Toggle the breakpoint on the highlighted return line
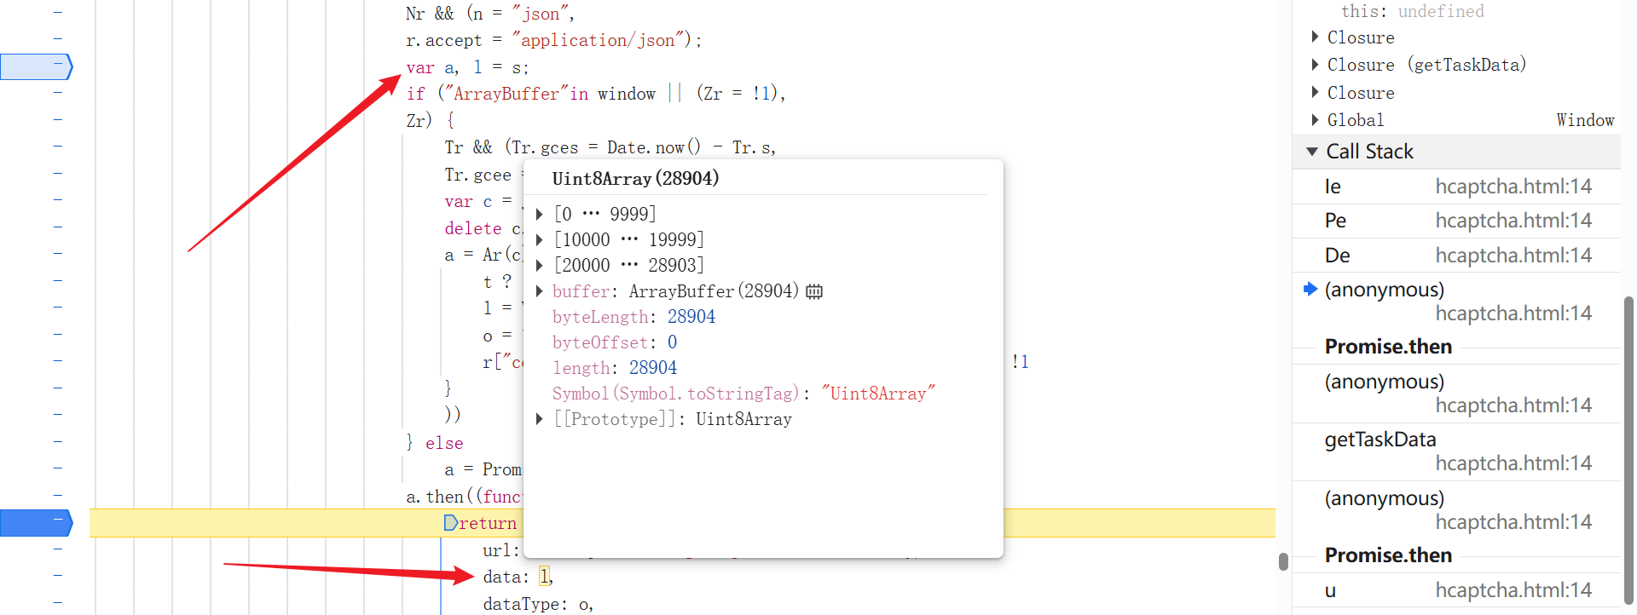Screen dimensions: 1637x615 [36, 523]
